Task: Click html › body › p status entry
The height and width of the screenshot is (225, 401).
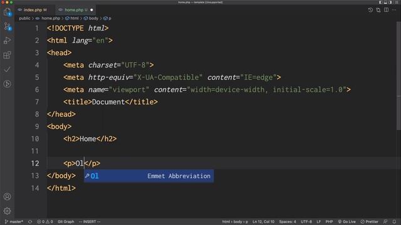Action: click(235, 222)
